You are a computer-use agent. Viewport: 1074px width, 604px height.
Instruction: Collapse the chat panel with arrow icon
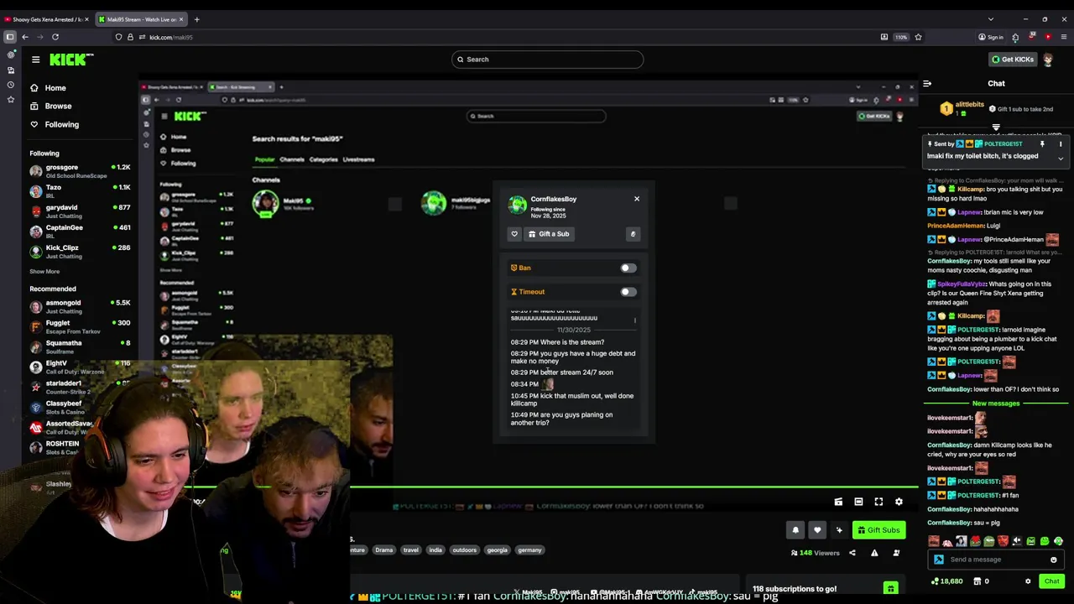click(927, 83)
